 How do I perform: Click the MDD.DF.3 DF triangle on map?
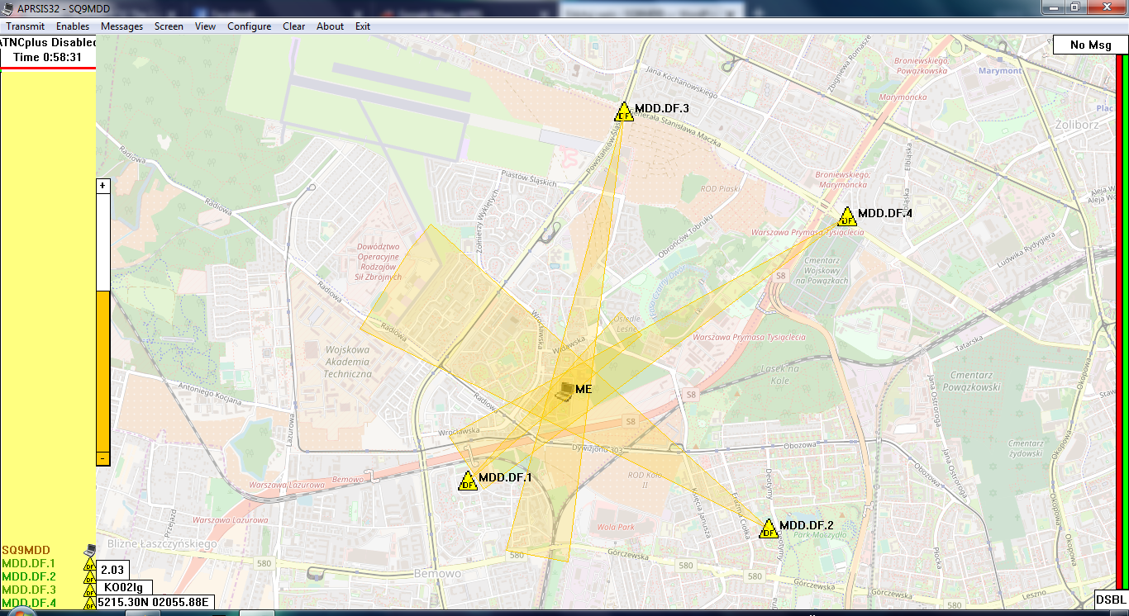(623, 111)
